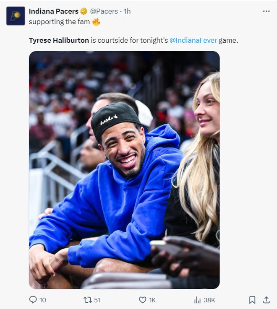Image resolution: width=277 pixels, height=309 pixels.
Task: Click the Pacers profile avatar logo
Action: tap(16, 16)
